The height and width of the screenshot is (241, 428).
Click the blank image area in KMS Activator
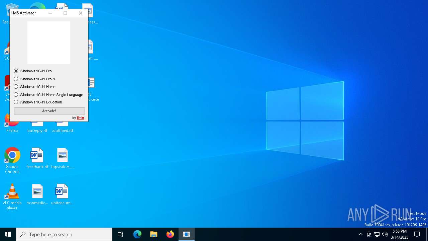[x=49, y=43]
